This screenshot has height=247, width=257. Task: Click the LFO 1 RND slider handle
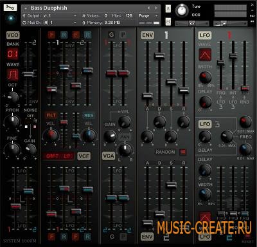click(x=245, y=88)
